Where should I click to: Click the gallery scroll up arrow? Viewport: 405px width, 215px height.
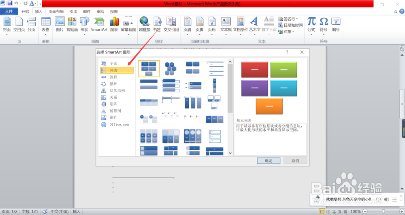coord(230,62)
